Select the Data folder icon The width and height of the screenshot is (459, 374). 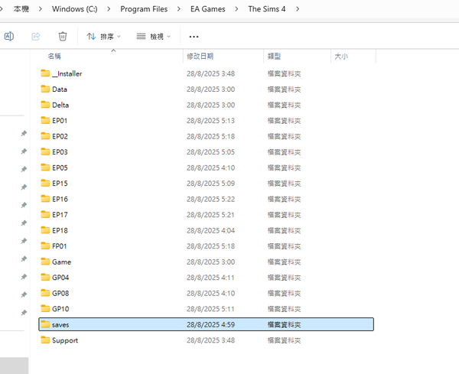tap(45, 89)
